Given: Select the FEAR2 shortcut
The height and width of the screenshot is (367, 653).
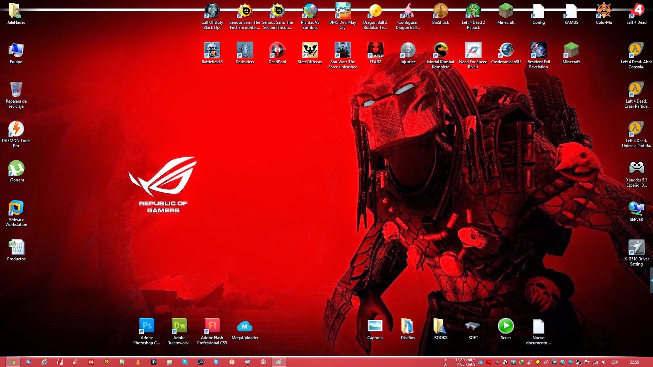Looking at the screenshot, I should pyautogui.click(x=375, y=53).
